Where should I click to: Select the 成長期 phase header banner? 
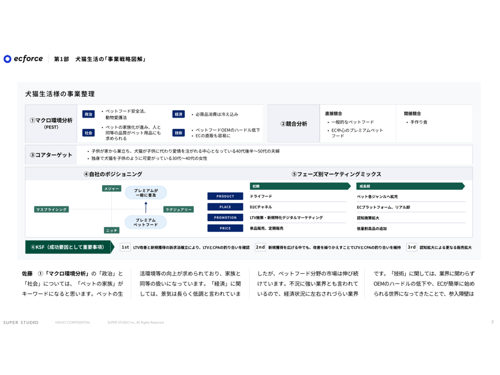point(410,186)
